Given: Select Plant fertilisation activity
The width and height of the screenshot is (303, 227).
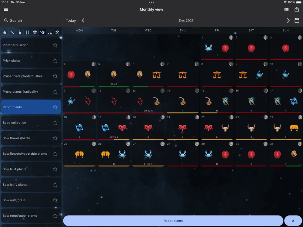Looking at the screenshot, I should (31, 45).
